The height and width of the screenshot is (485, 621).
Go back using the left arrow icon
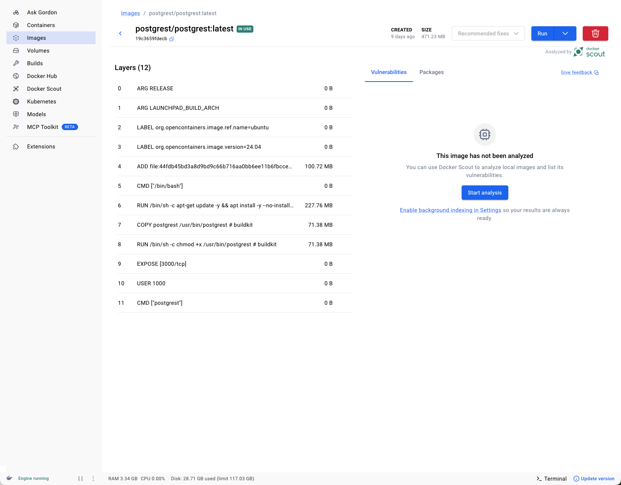coord(120,33)
